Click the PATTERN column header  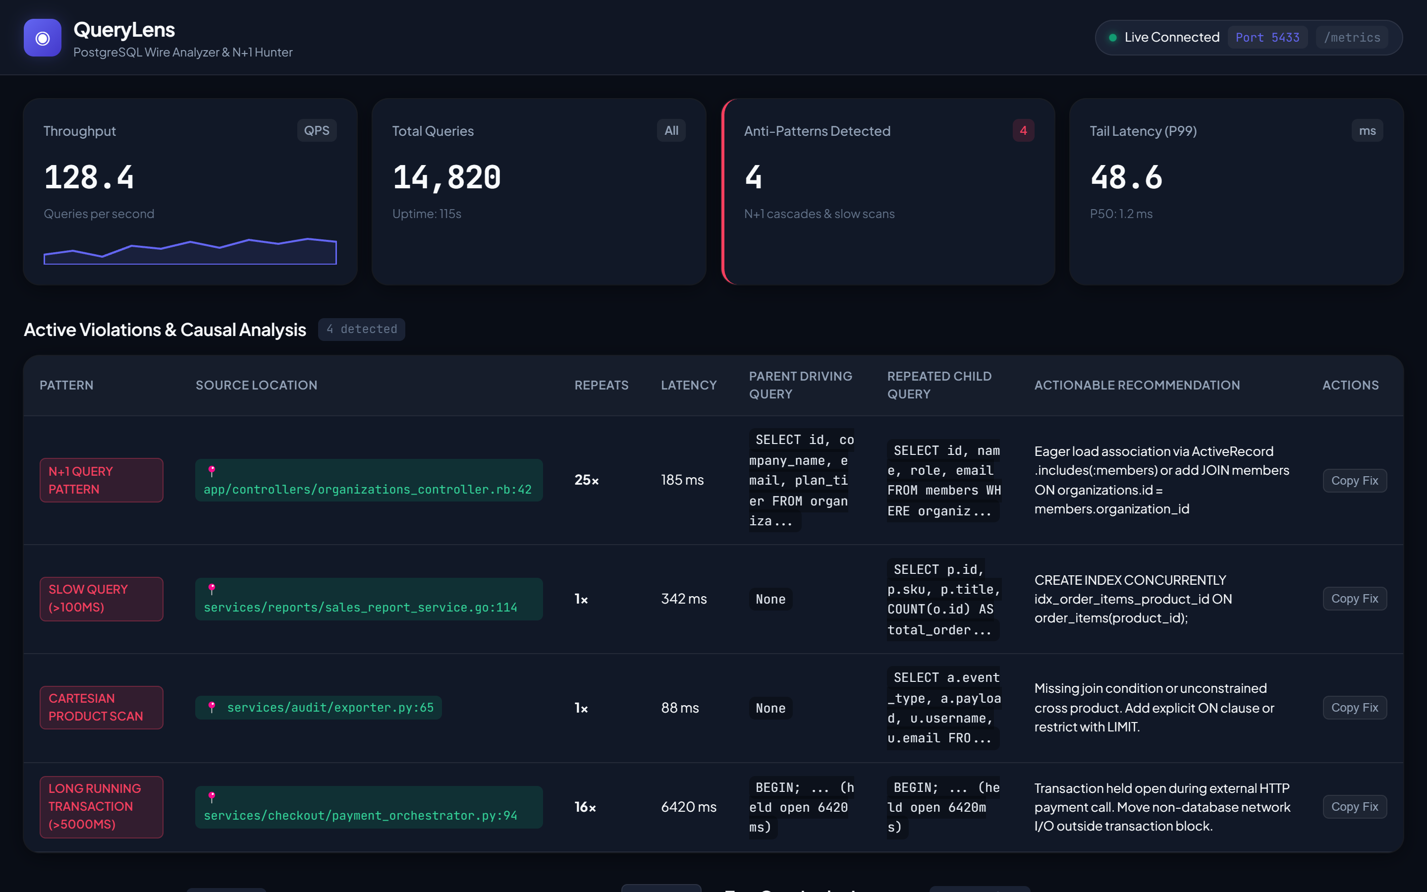[x=66, y=385]
